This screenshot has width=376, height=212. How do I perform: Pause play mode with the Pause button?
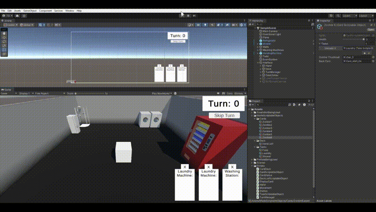(188, 15)
